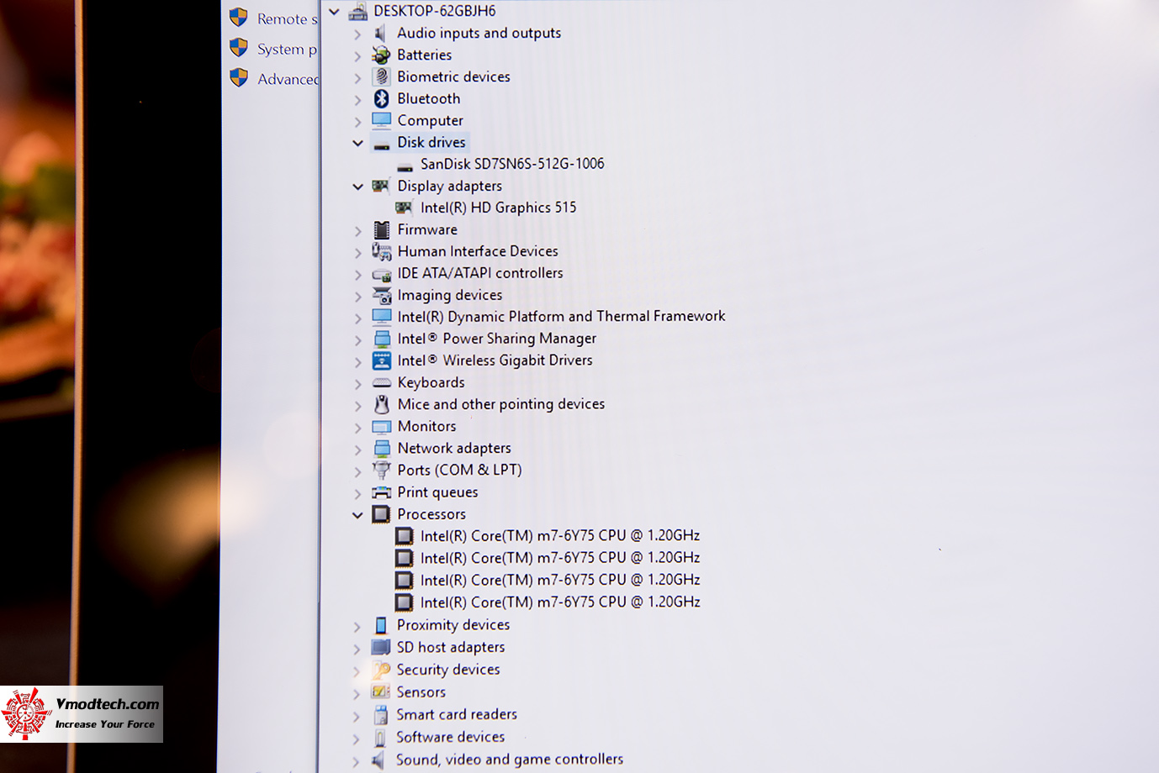Expand the Print queues category
This screenshot has height=773, width=1159.
coord(357,493)
